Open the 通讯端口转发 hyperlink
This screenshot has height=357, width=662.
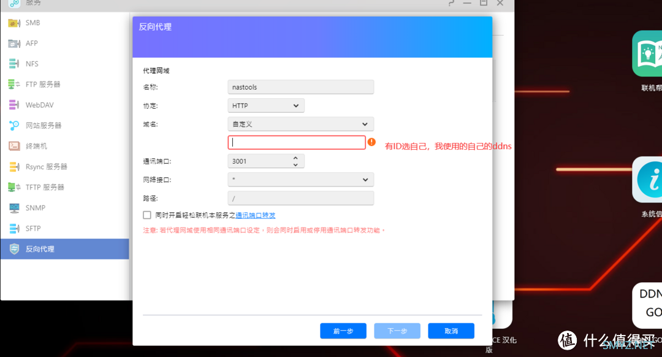255,215
